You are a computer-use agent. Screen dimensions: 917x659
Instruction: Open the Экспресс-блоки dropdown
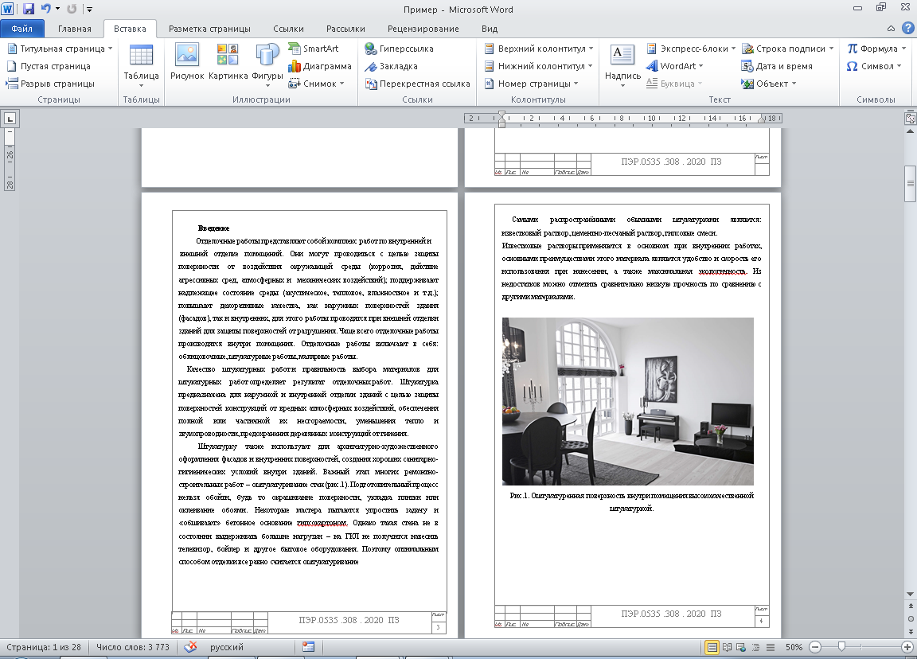pyautogui.click(x=691, y=49)
